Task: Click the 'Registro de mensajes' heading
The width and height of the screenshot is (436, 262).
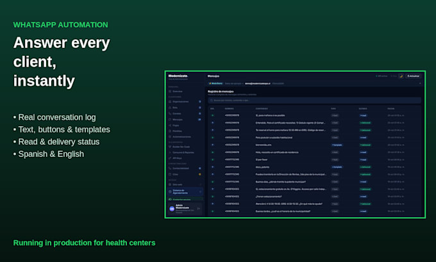Action: [221, 92]
